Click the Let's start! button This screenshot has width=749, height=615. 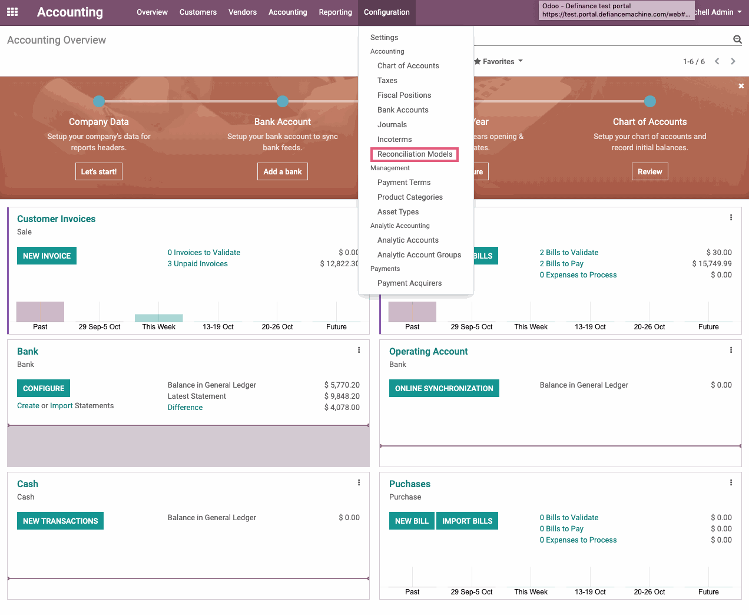pyautogui.click(x=99, y=171)
